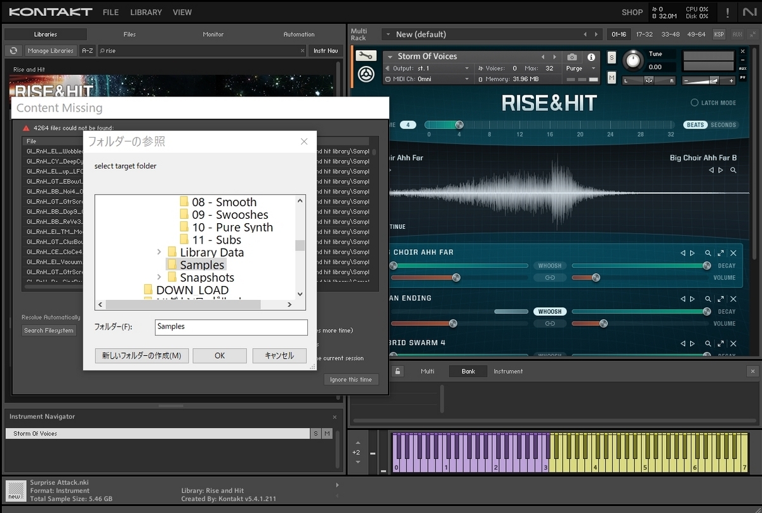Open sound browser magnifier for Choir Ahh Far

pyautogui.click(x=708, y=253)
